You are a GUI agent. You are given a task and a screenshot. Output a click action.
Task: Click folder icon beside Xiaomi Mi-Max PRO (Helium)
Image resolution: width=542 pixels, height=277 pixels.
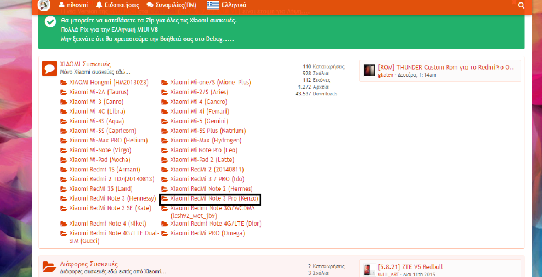coord(64,141)
